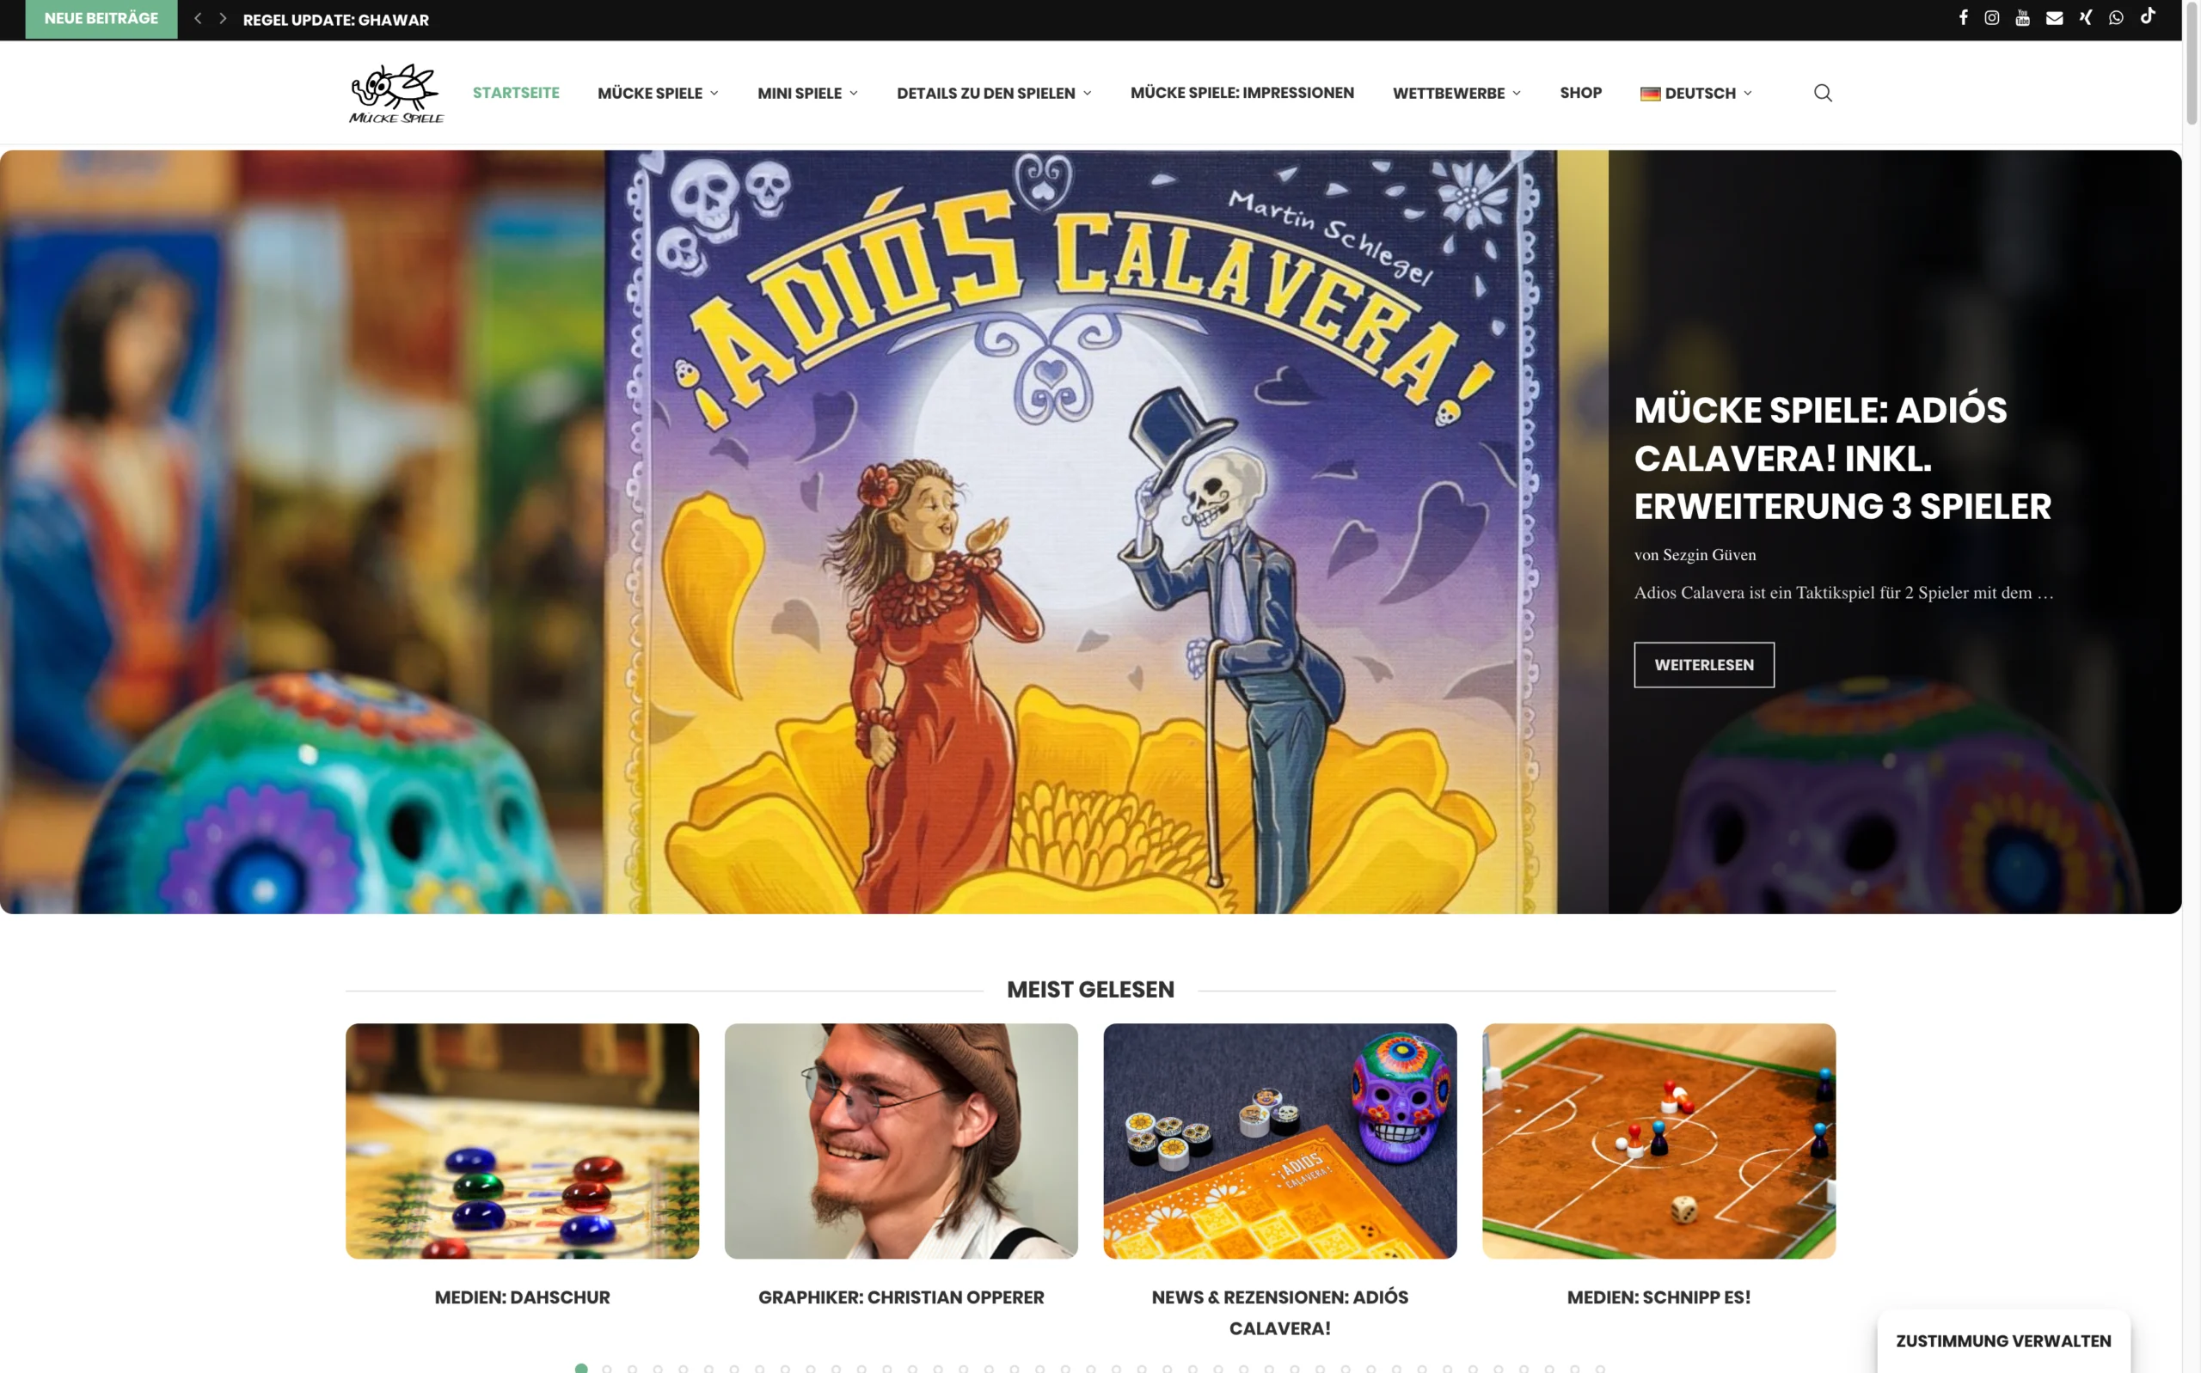Show next news ticker item
The image size is (2201, 1373).
[223, 19]
